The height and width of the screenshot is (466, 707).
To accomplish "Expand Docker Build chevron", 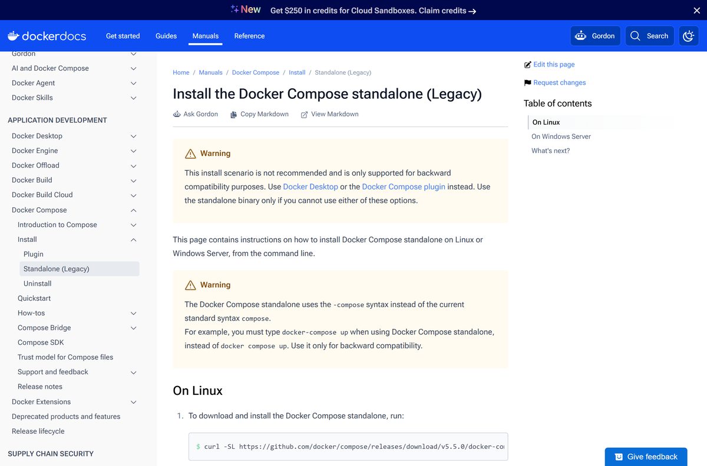I will 134,181.
